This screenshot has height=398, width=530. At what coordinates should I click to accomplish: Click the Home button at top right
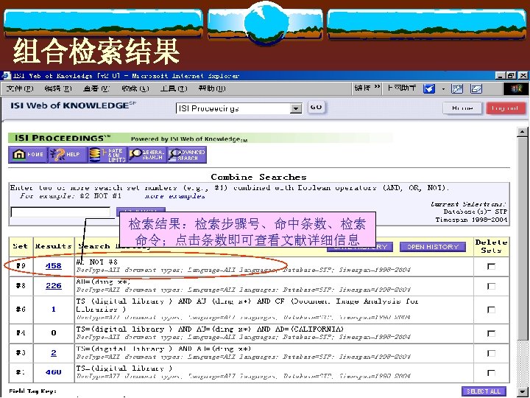click(462, 108)
